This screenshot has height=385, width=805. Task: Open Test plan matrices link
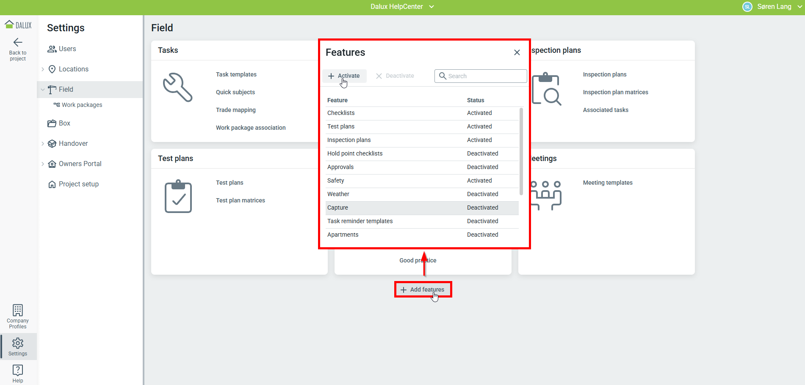(x=241, y=200)
